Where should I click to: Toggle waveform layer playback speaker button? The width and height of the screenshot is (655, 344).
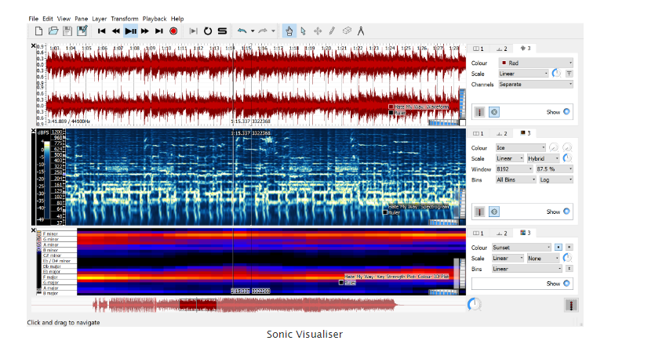494,112
